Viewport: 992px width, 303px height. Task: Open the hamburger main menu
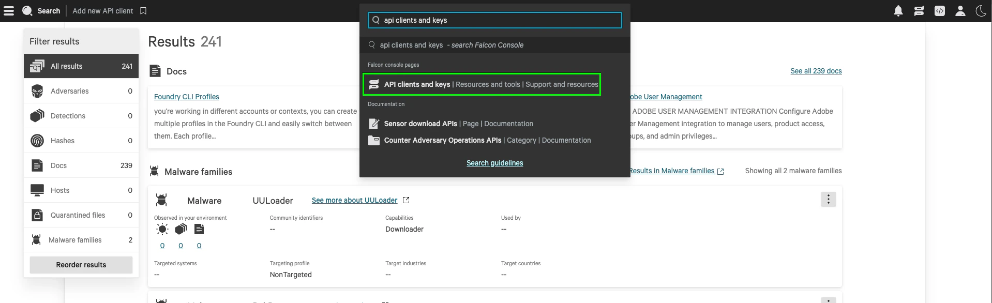9,10
